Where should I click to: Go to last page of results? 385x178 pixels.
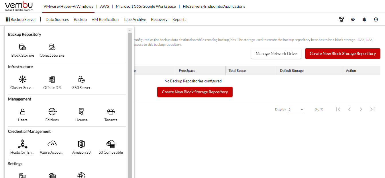click(372, 109)
